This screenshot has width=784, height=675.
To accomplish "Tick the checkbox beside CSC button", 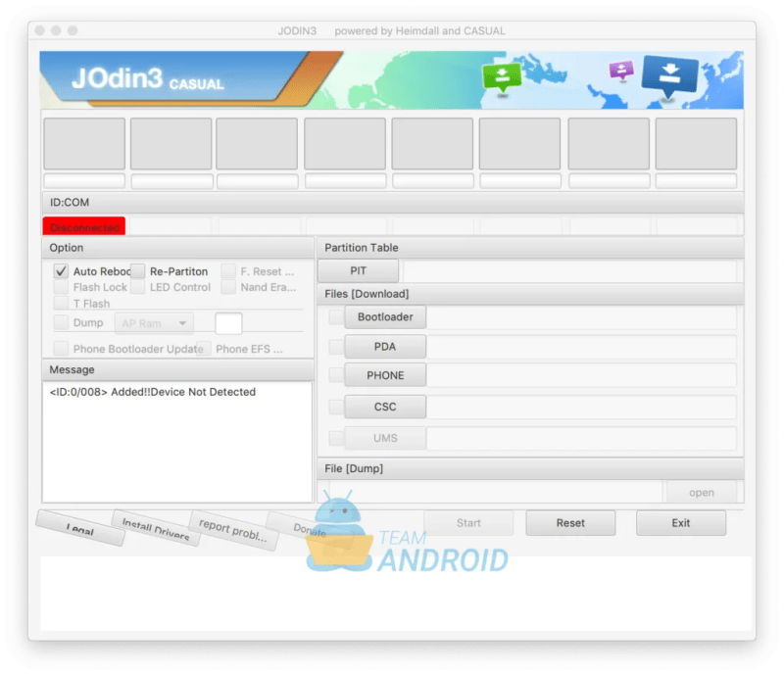I will [336, 407].
